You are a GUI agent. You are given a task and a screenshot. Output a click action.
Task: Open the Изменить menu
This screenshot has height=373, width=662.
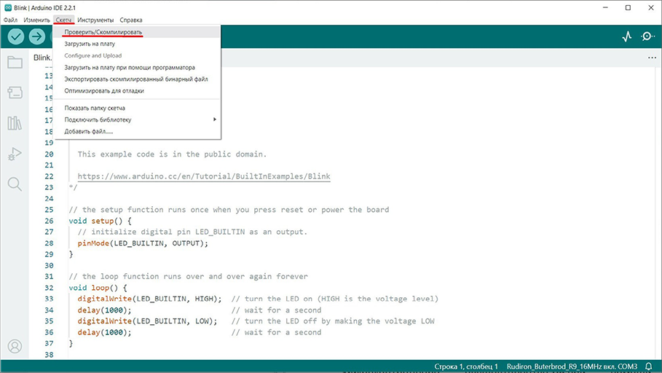[36, 20]
